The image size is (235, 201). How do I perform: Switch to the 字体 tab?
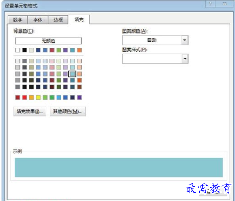(38, 20)
